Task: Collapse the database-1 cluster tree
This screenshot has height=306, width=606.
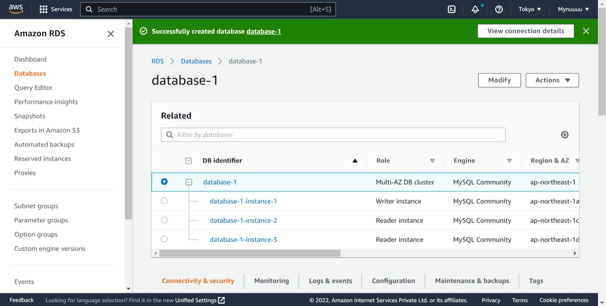Action: pyautogui.click(x=189, y=182)
